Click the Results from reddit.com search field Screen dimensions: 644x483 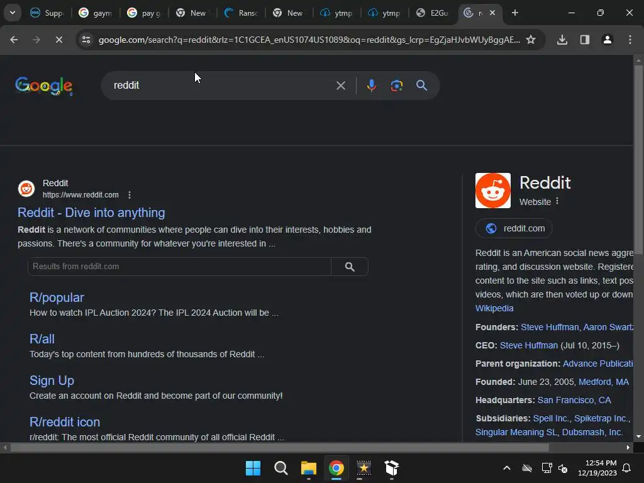coord(179,267)
